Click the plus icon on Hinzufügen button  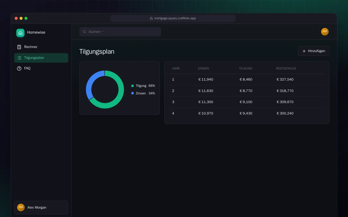click(x=304, y=51)
